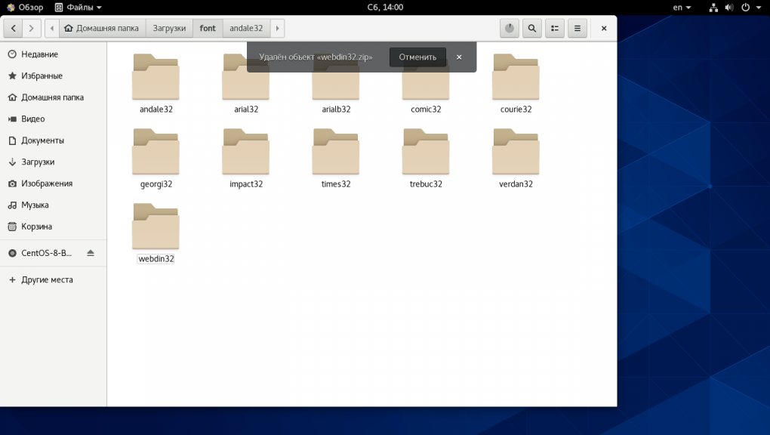This screenshot has width=770, height=435.
Task: Go to Домашняя папка in path bar
Action: click(x=102, y=29)
